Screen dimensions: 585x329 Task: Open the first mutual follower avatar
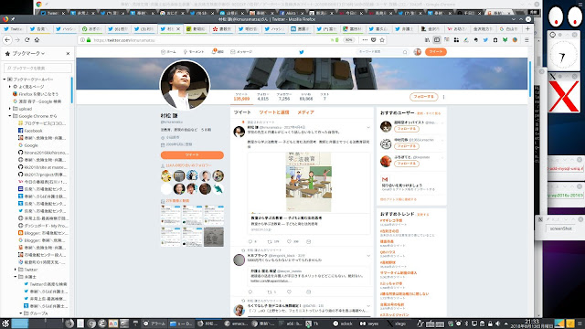click(166, 175)
